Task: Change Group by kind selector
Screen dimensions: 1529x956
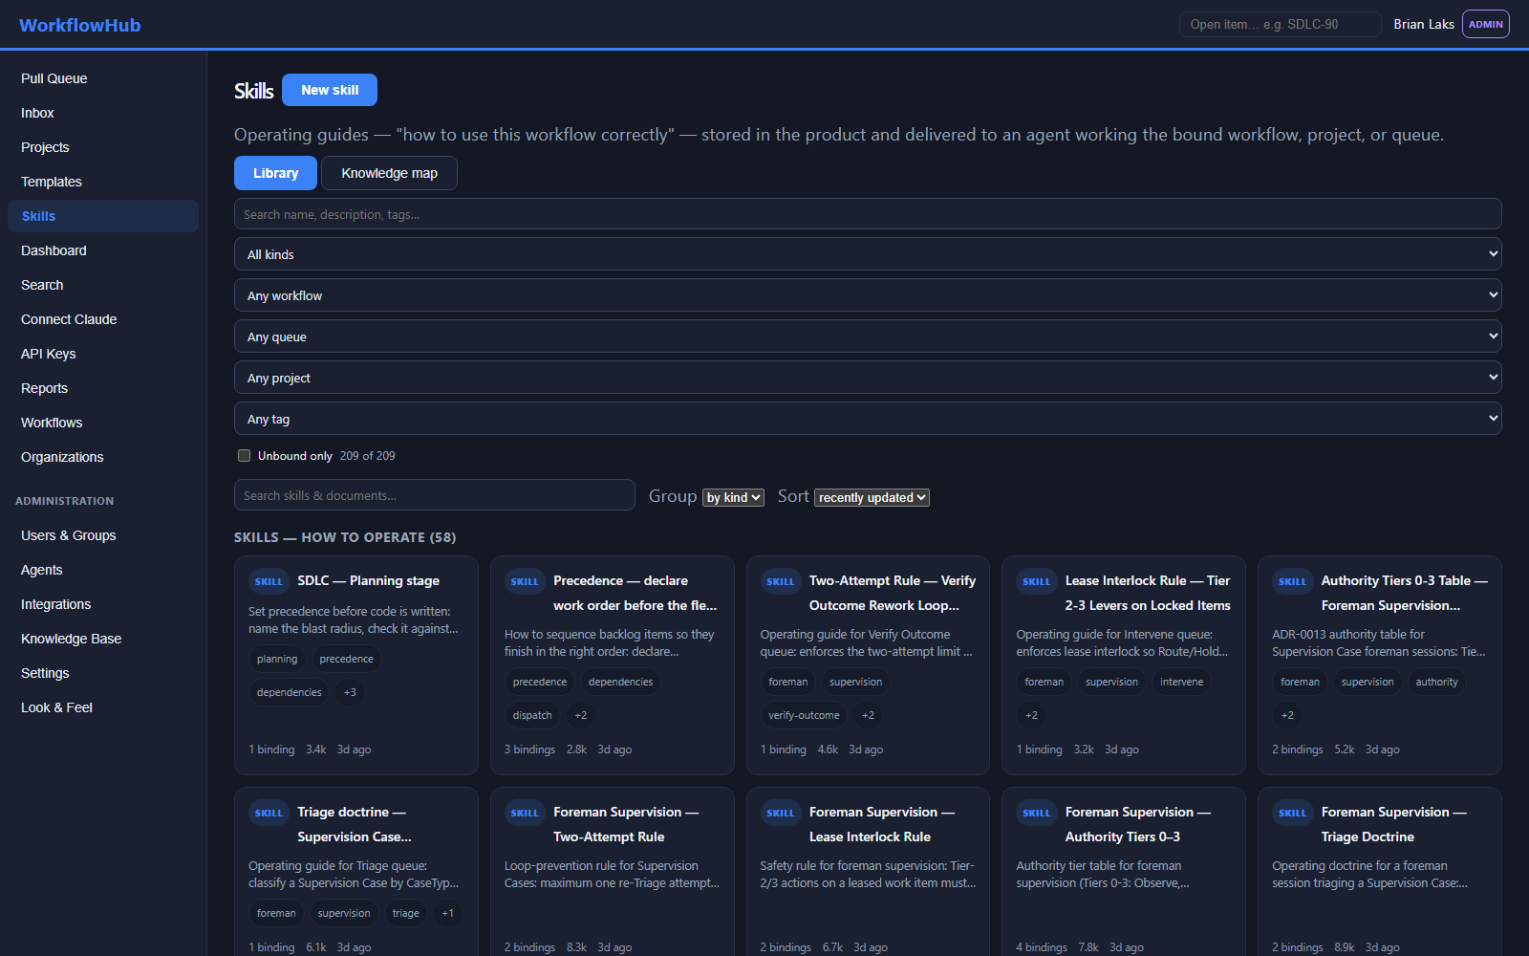Action: point(734,497)
